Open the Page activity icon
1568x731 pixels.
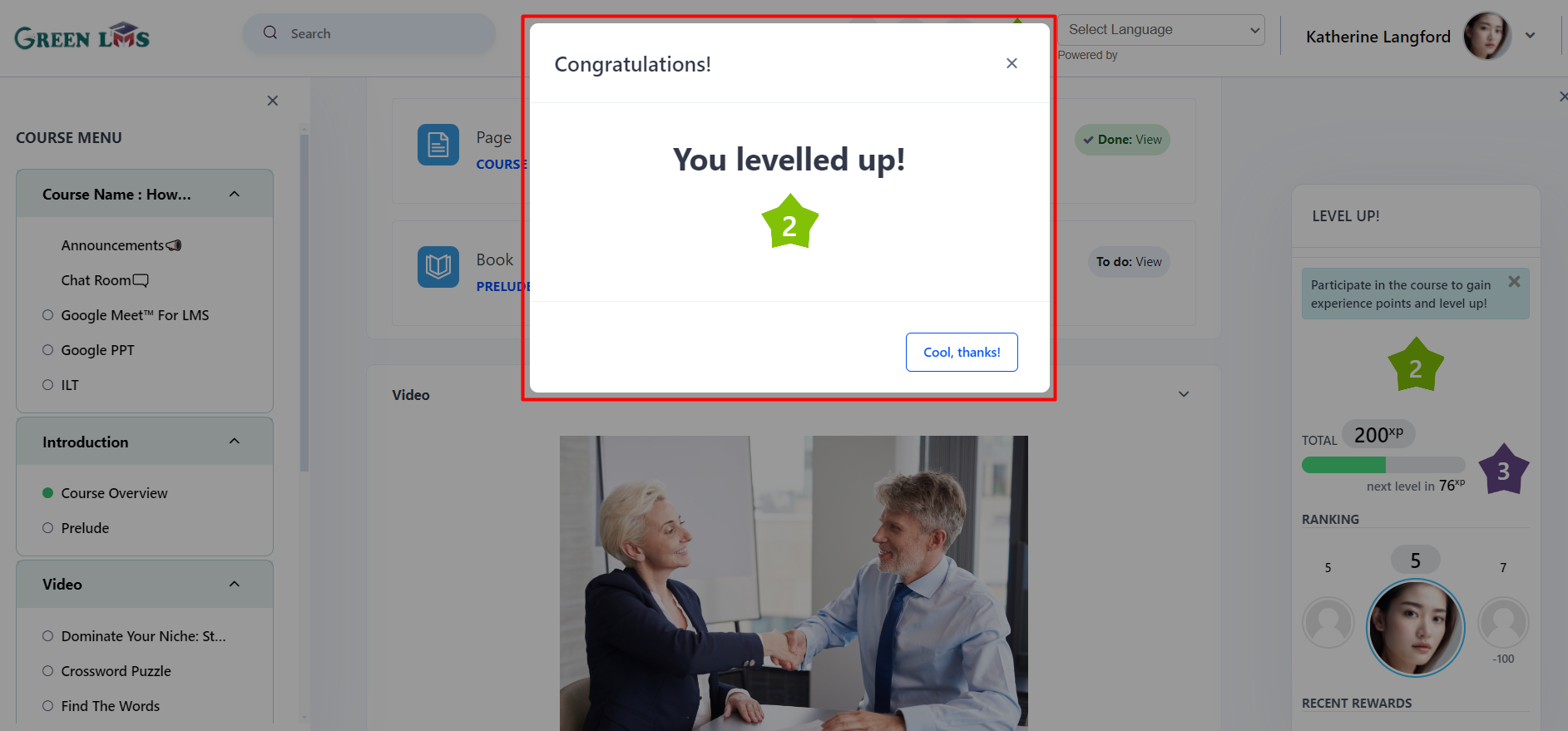tap(438, 145)
